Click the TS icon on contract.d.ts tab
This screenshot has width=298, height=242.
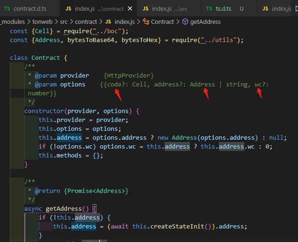tap(7, 9)
